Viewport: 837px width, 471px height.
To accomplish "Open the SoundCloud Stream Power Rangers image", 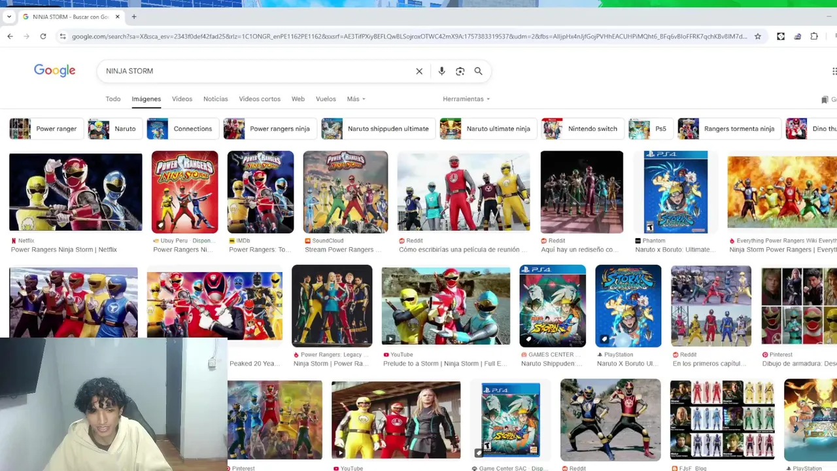I will point(345,192).
